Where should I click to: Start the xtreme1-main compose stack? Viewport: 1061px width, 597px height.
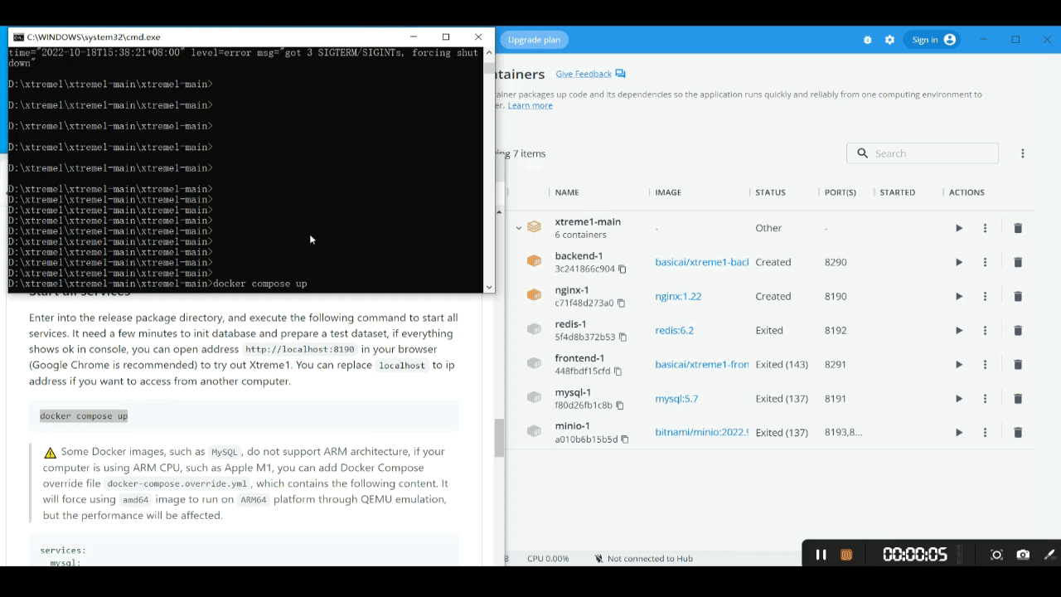tap(959, 228)
